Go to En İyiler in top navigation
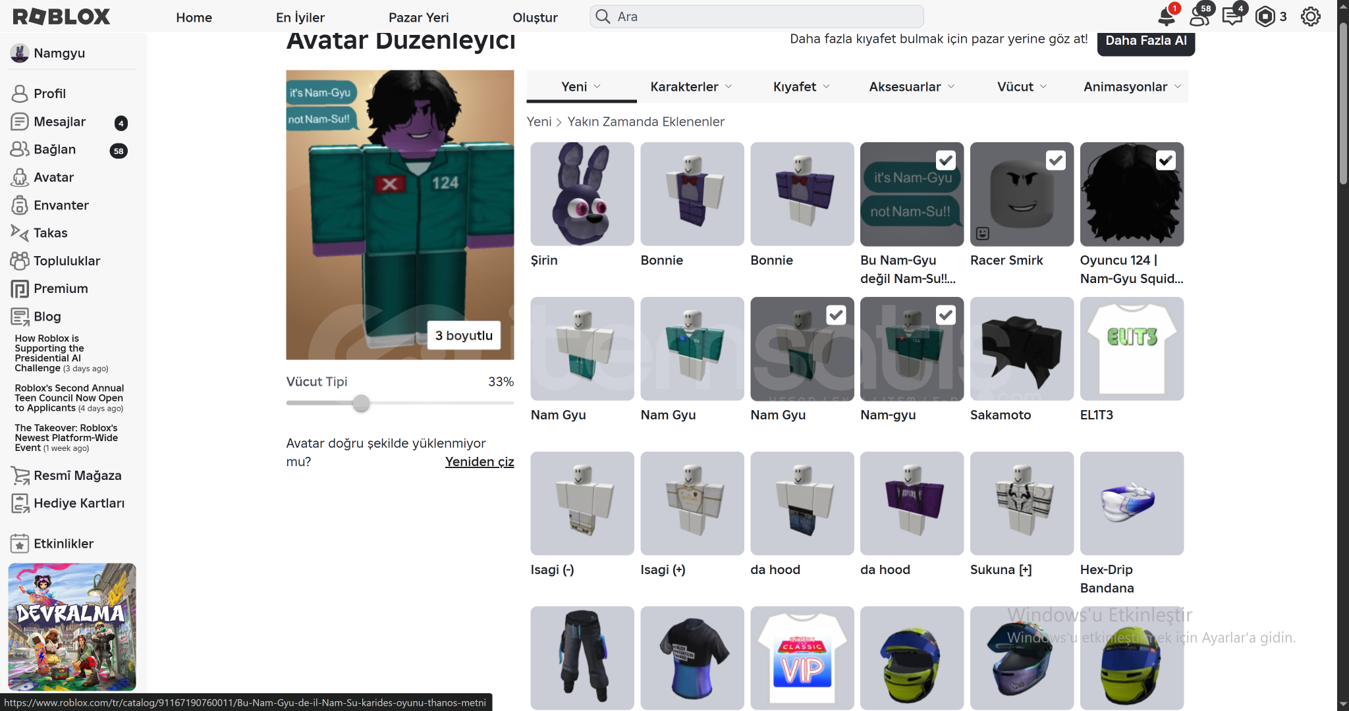 pos(300,17)
